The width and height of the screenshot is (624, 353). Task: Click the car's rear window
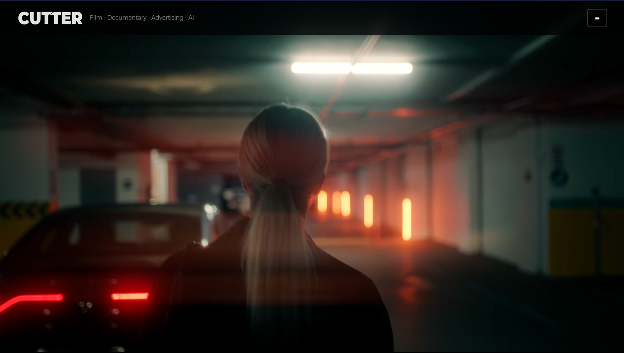pyautogui.click(x=129, y=232)
